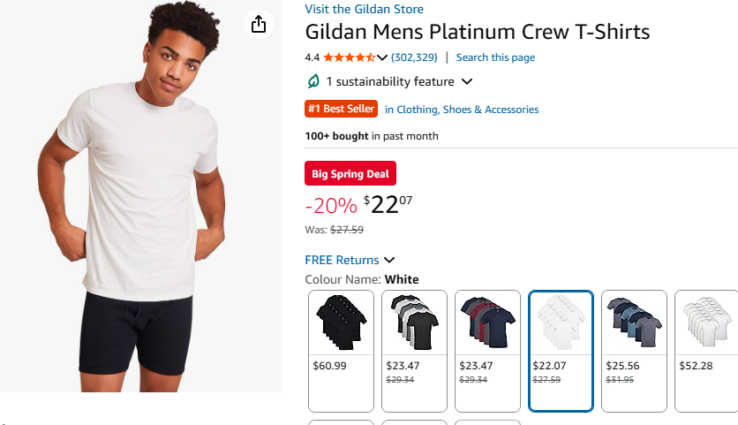Click the Search this page link

click(x=495, y=57)
